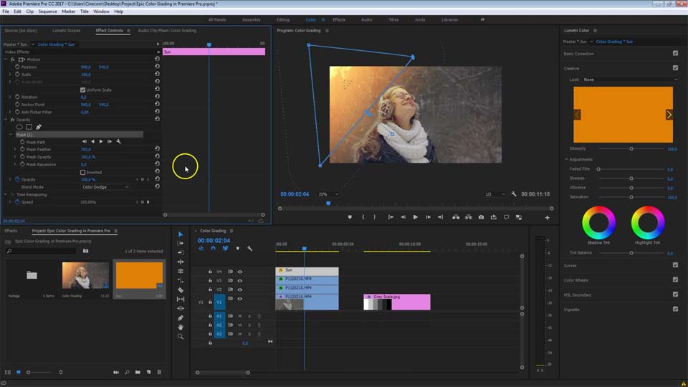This screenshot has width=688, height=387.
Task: Open the Marker menu
Action: coord(68,11)
